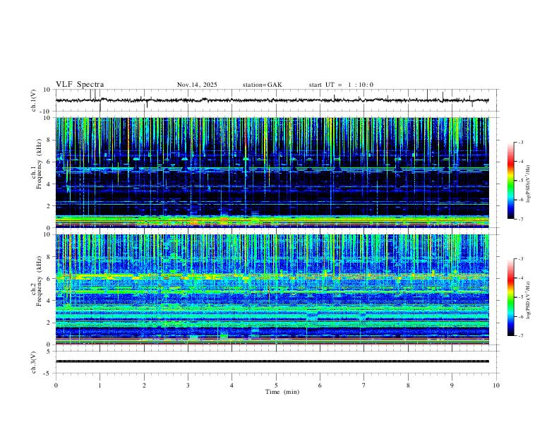This screenshot has height=432, width=559.
Task: Click the "-5" tick on ch.3(V) axis
Action: click(47, 373)
